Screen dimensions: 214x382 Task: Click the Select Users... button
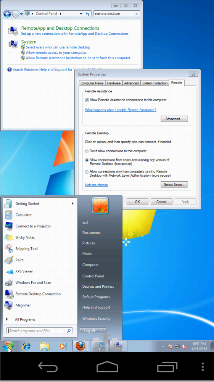[x=174, y=185]
